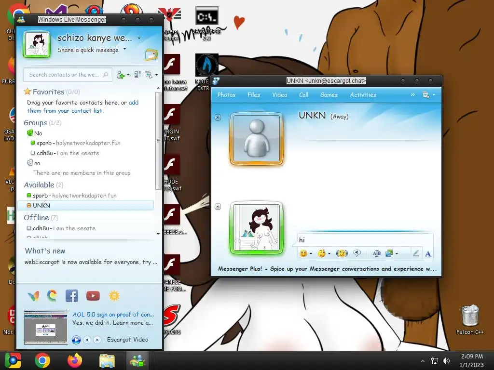Click the sun weather icon
Viewport: 494px width, 370px height.
[x=114, y=296]
